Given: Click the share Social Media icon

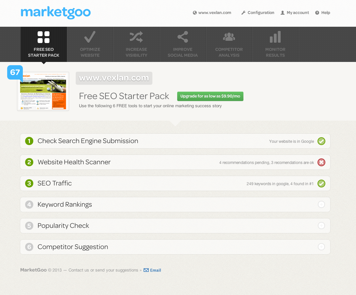Looking at the screenshot, I should (x=183, y=37).
